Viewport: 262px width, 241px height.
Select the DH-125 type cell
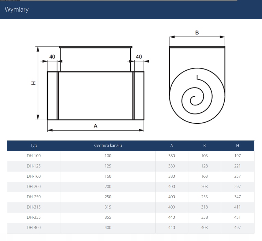(x=34, y=166)
